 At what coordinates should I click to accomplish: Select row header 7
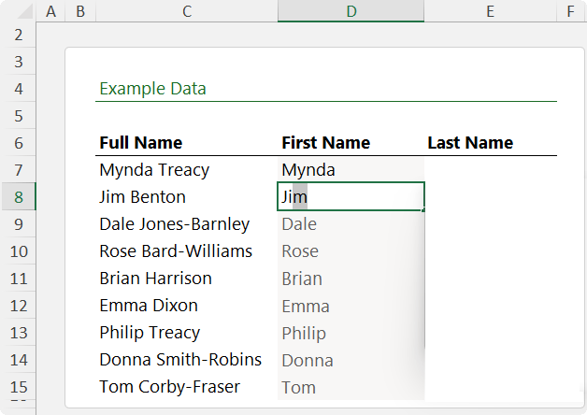pyautogui.click(x=18, y=170)
